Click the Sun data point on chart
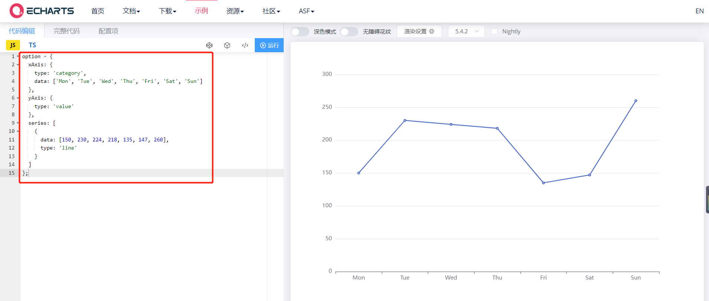The image size is (709, 301). coord(636,101)
